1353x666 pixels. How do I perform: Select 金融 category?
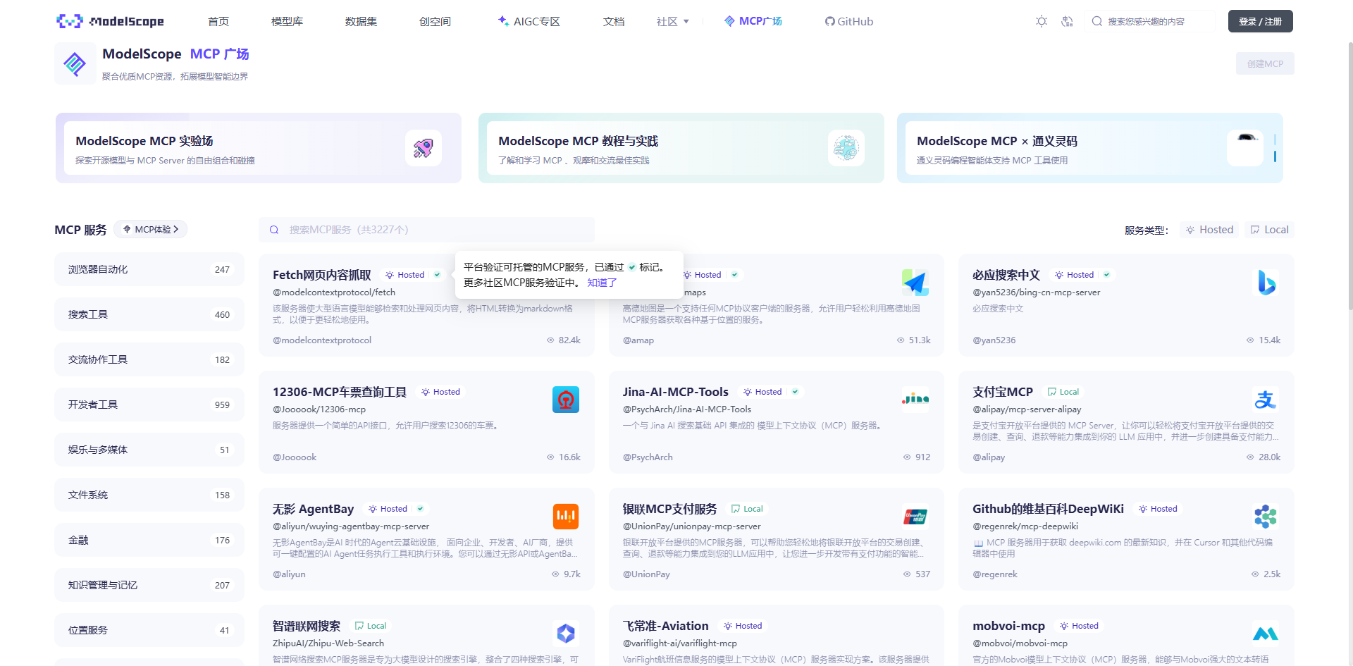pos(149,540)
